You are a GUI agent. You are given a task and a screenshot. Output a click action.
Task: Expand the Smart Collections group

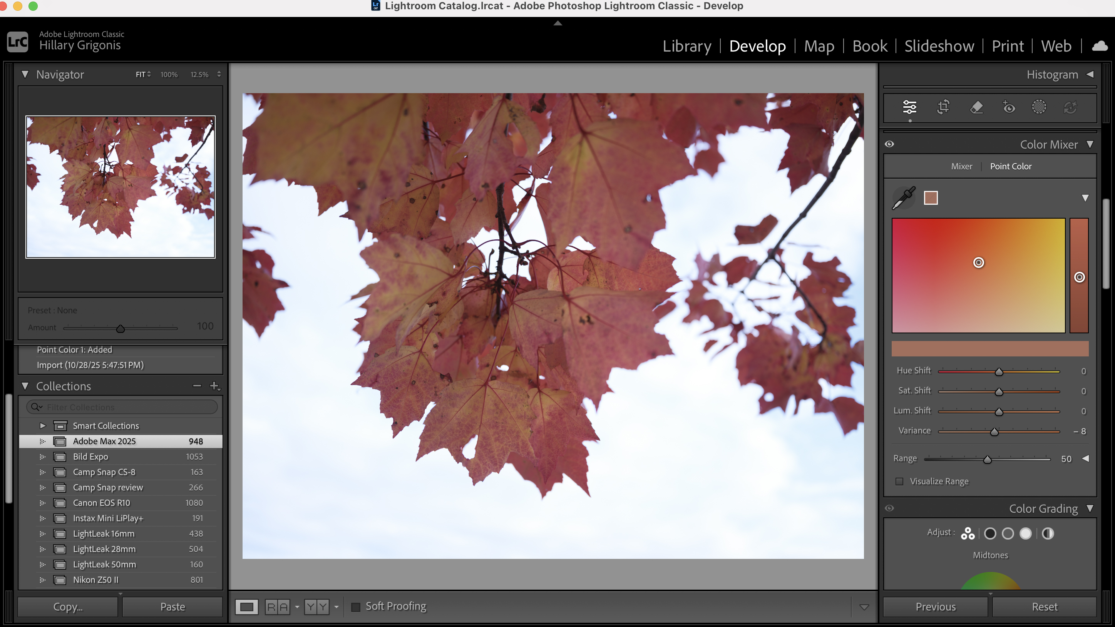42,426
